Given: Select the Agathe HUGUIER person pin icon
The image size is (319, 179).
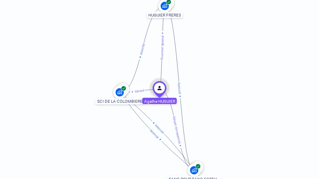Looking at the screenshot, I should [x=159, y=89].
